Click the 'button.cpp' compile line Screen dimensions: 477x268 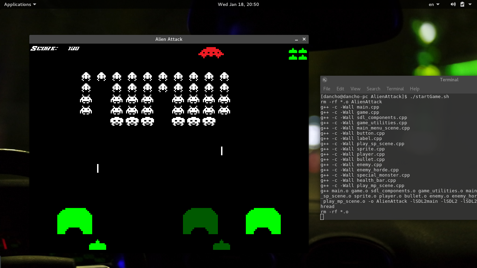coord(353,133)
